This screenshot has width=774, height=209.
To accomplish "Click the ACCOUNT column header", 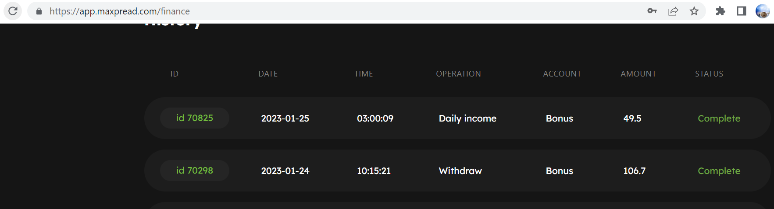I will tap(562, 74).
